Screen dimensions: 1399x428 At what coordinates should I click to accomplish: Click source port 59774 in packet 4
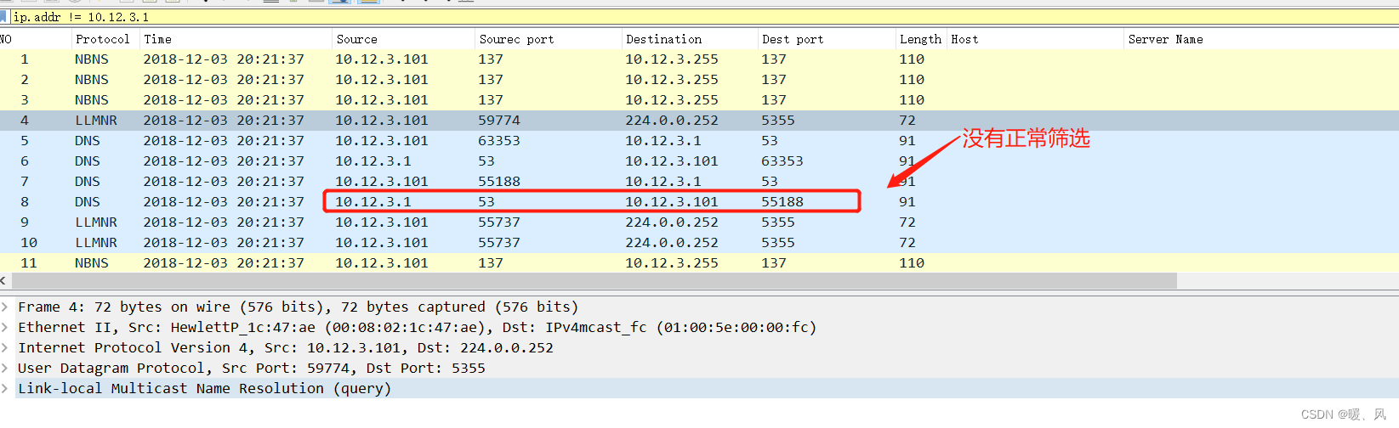click(x=499, y=121)
